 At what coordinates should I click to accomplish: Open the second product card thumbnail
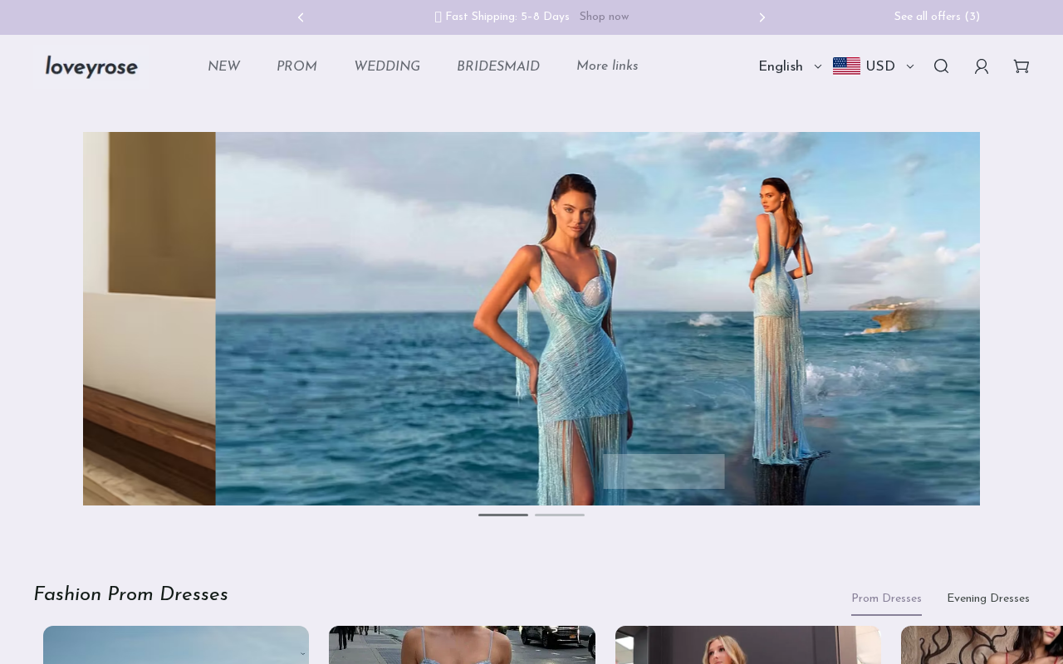(462, 645)
